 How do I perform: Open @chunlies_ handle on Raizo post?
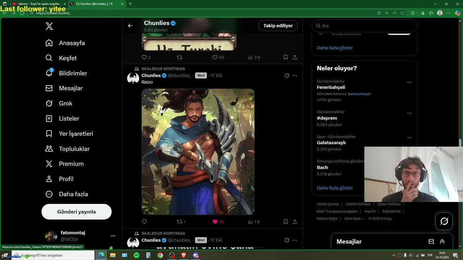(180, 75)
